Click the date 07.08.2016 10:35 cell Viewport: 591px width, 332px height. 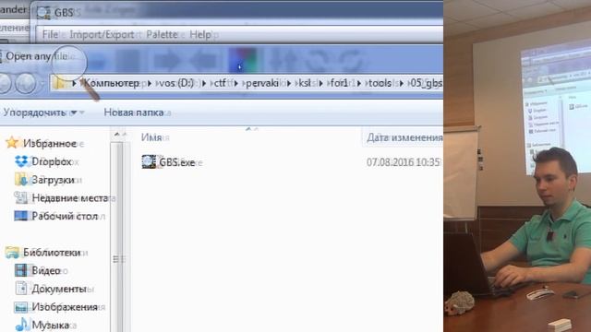404,162
